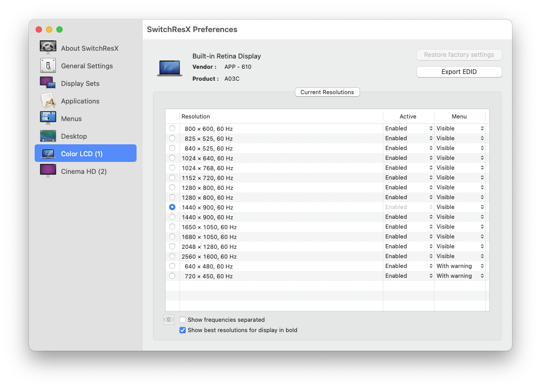Open Menu visibility dropdown for 1152 × 720
The image size is (541, 389).
(460, 177)
